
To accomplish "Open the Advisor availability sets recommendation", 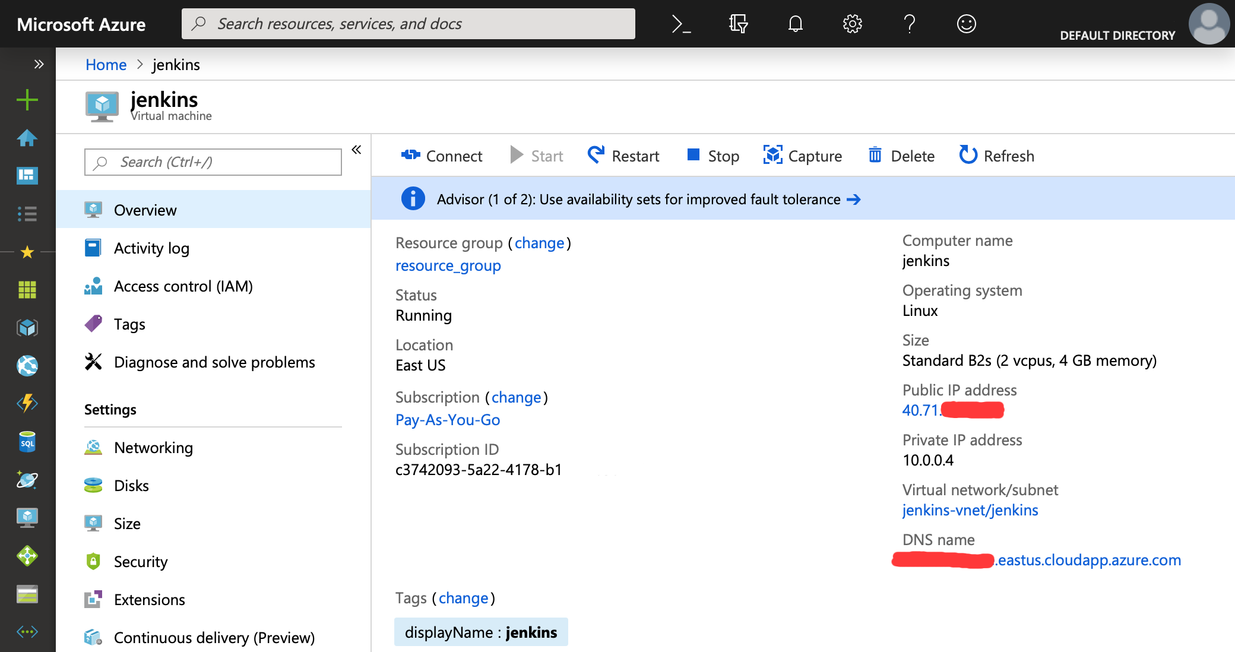I will pyautogui.click(x=648, y=199).
